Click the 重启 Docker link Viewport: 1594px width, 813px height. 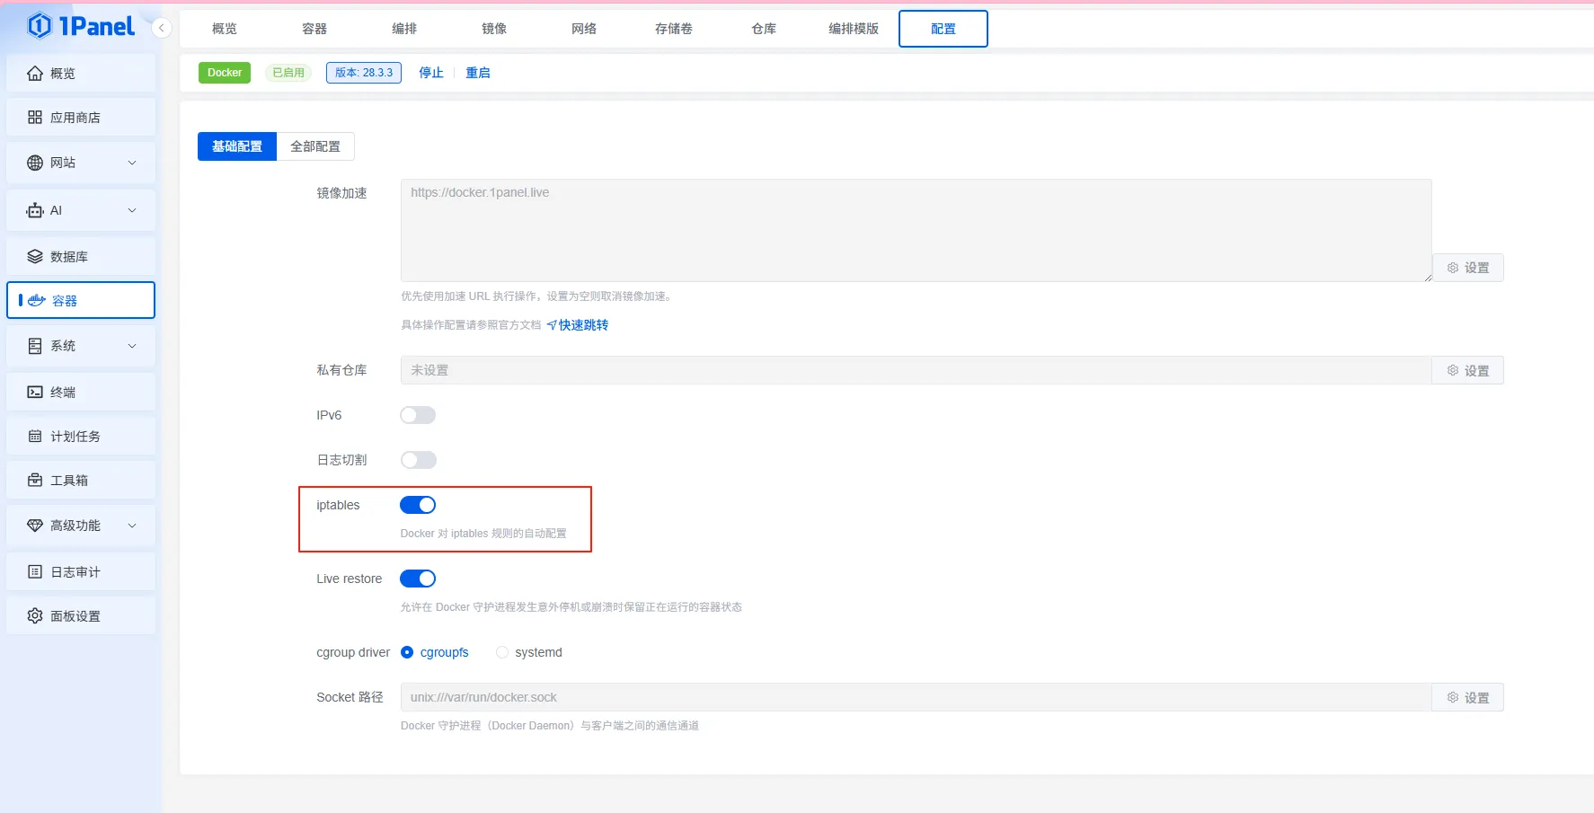[x=478, y=73]
